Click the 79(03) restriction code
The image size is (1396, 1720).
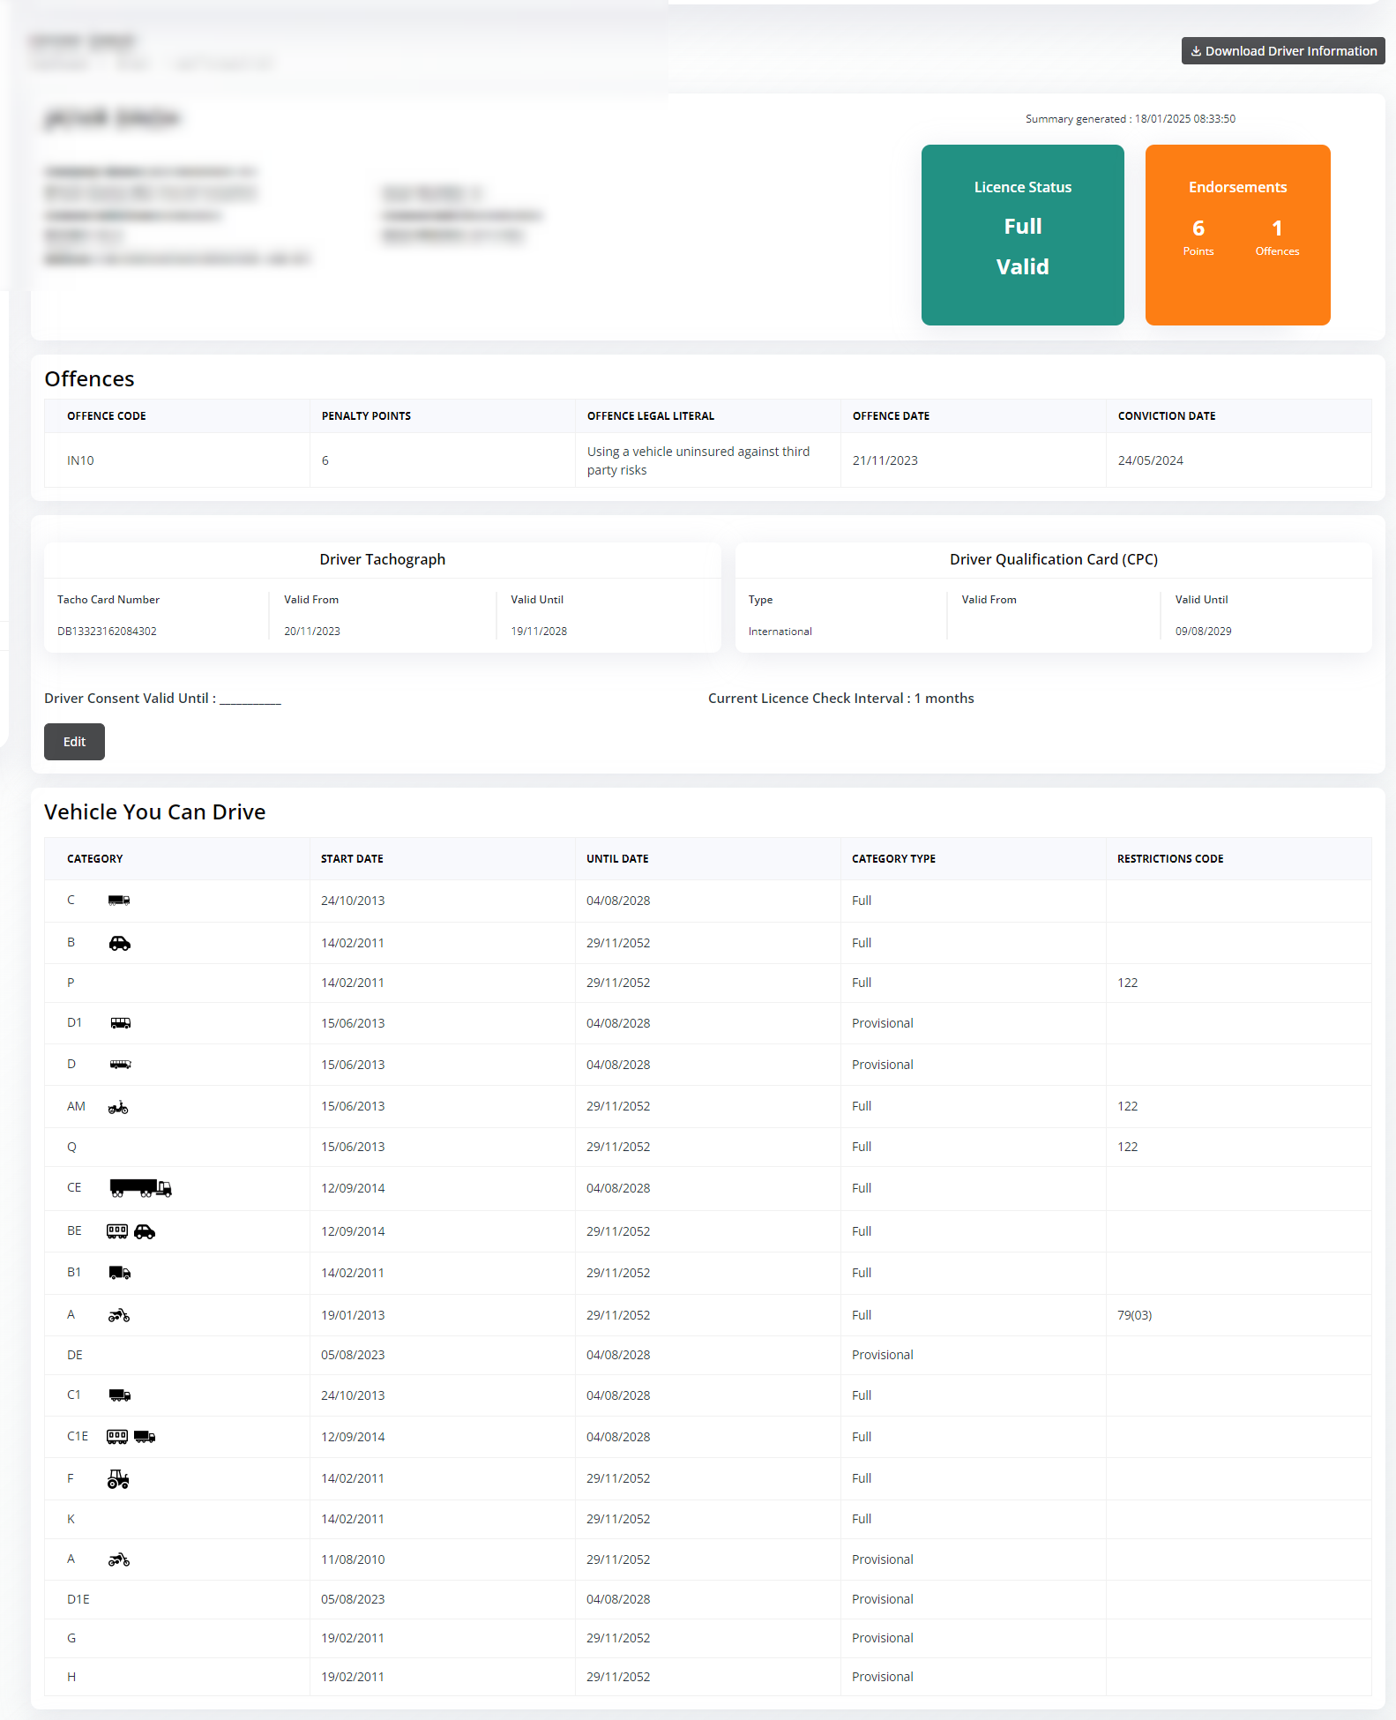point(1134,1315)
